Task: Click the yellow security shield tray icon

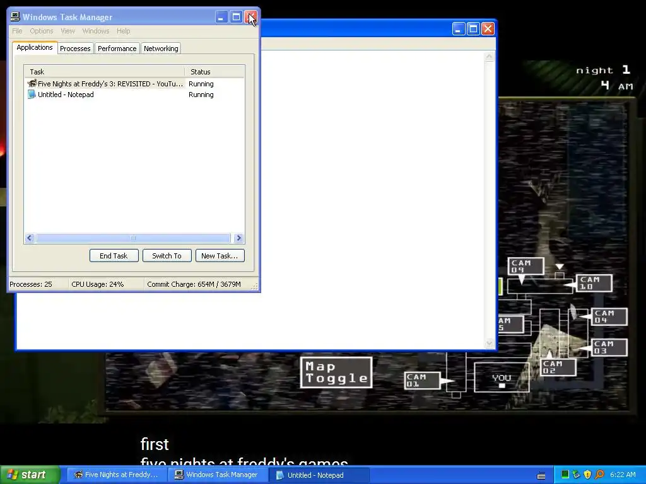Action: [587, 475]
